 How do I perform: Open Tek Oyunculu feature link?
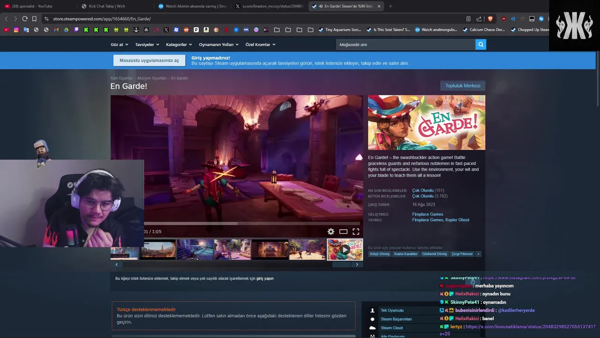(x=392, y=310)
